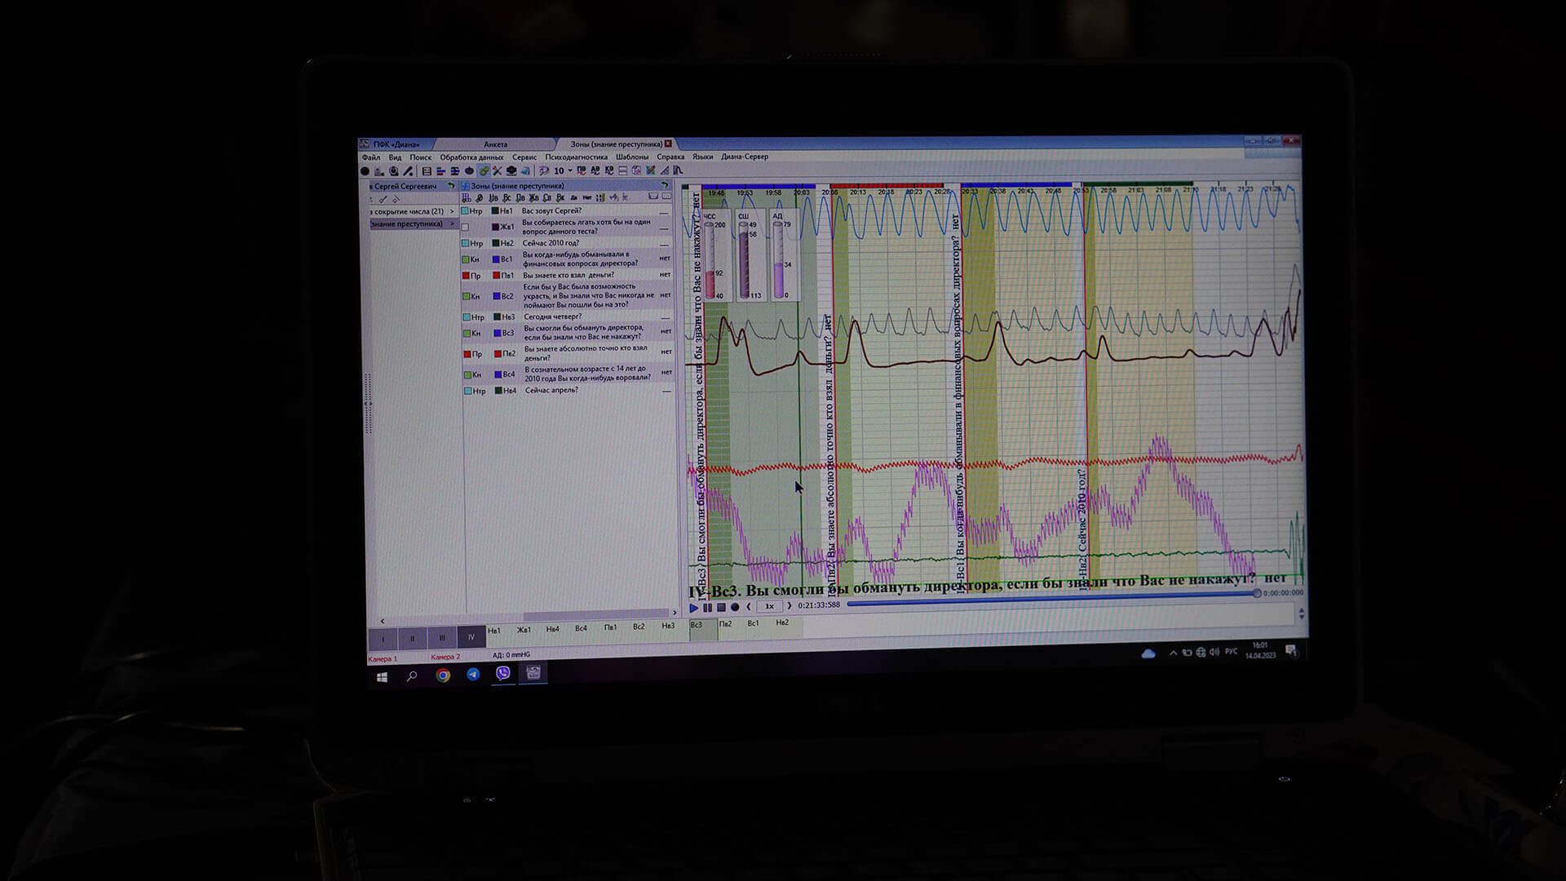
Task: Select presentation IV button in bottom bar
Action: coord(471,638)
